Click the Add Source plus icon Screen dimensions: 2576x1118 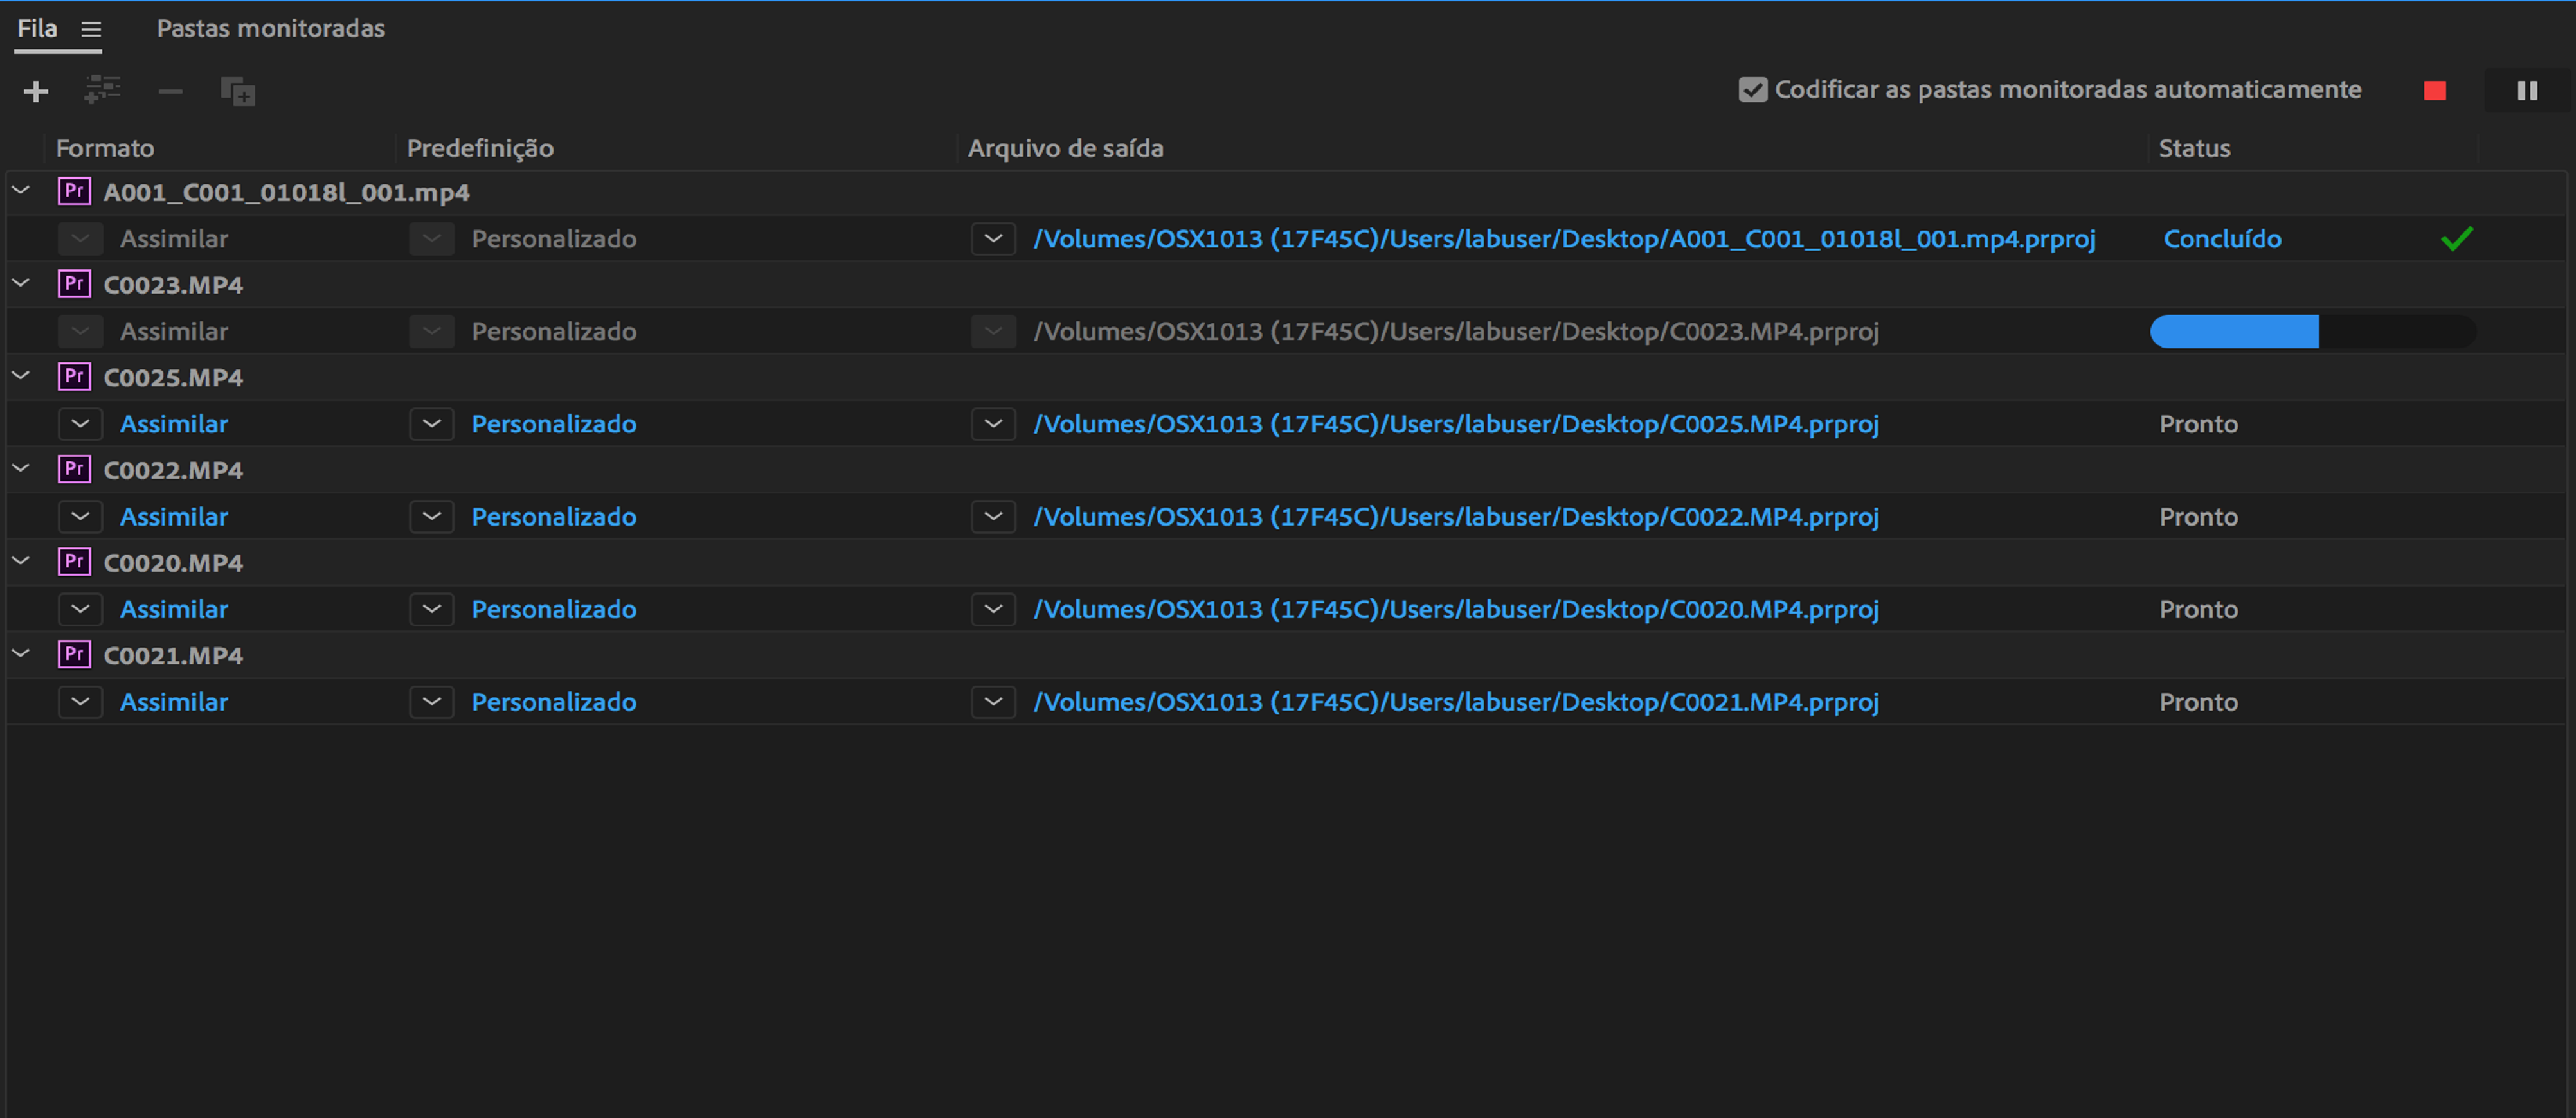[36, 92]
